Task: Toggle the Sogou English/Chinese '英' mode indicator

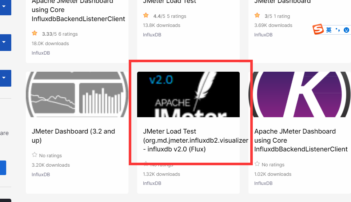Action: coord(329,30)
